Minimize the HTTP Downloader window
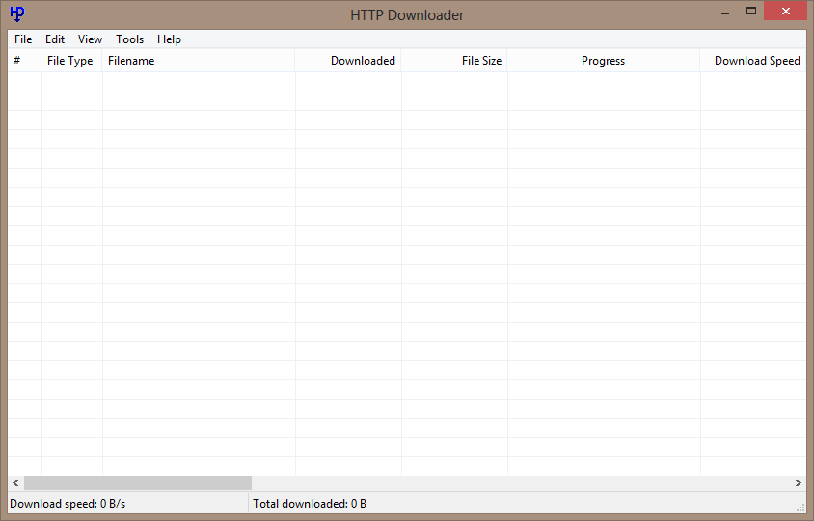This screenshot has height=521, width=814. 725,12
